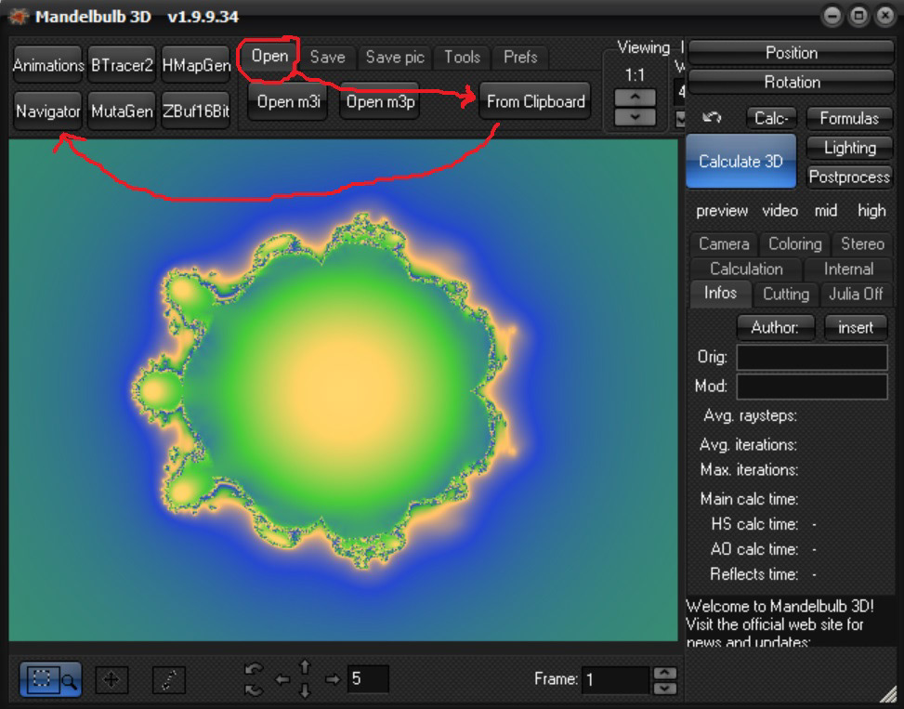Click the step value field showing 5
This screenshot has width=904, height=709.
(368, 679)
